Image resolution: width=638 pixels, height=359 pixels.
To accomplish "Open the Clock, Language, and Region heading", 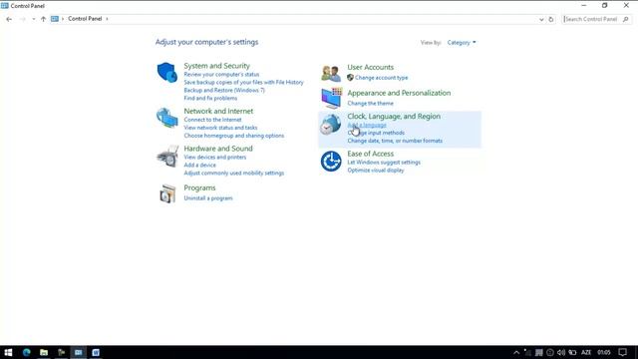I will pyautogui.click(x=394, y=116).
